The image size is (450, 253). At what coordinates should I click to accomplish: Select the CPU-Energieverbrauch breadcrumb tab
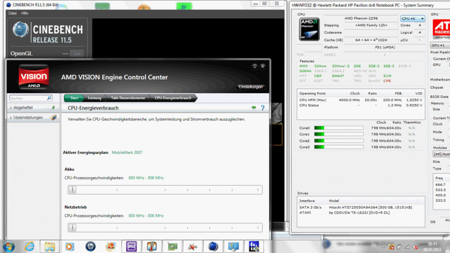coord(173,98)
